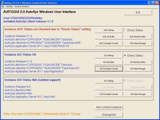Click New Limited Instance button
Viewport: 160px width, 120px height.
(x=109, y=107)
